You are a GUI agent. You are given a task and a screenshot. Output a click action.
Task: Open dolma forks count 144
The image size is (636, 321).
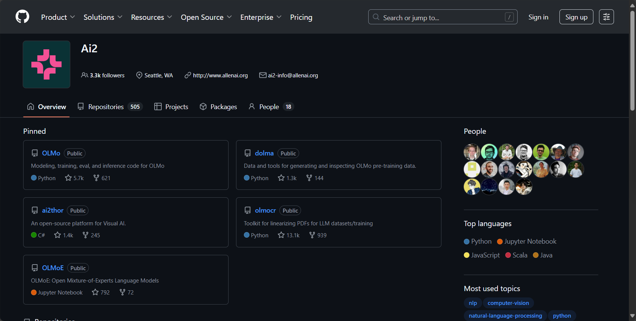click(x=315, y=178)
